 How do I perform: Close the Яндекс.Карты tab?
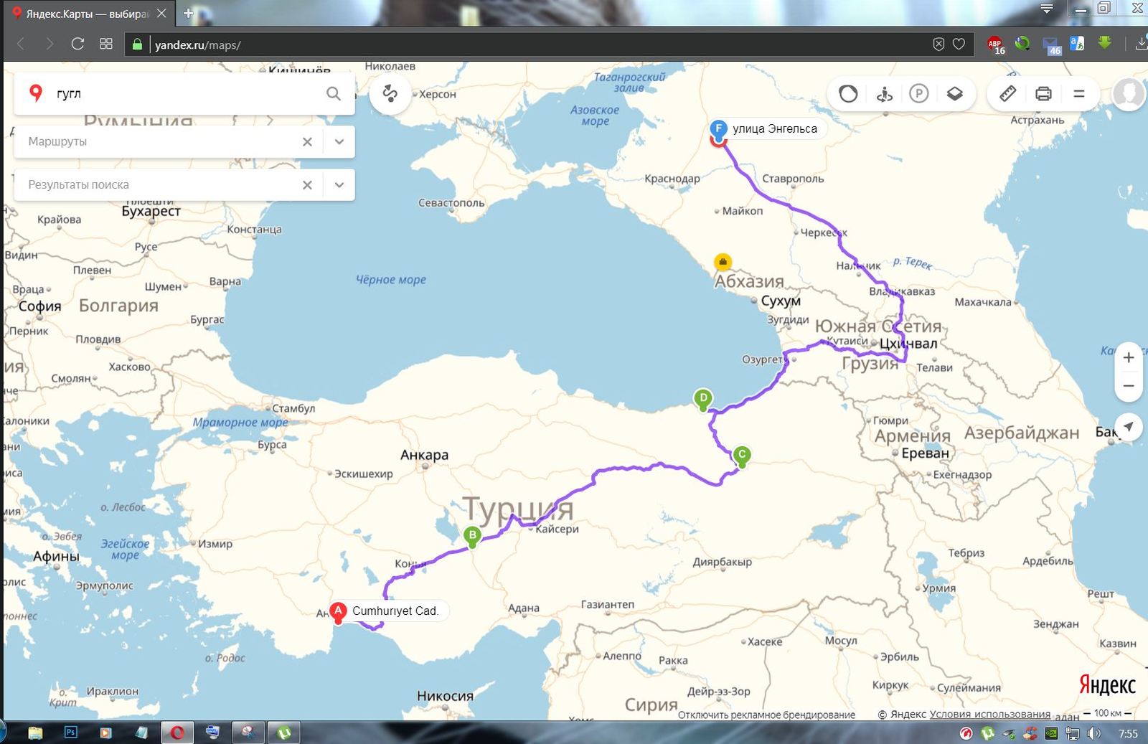click(x=161, y=14)
